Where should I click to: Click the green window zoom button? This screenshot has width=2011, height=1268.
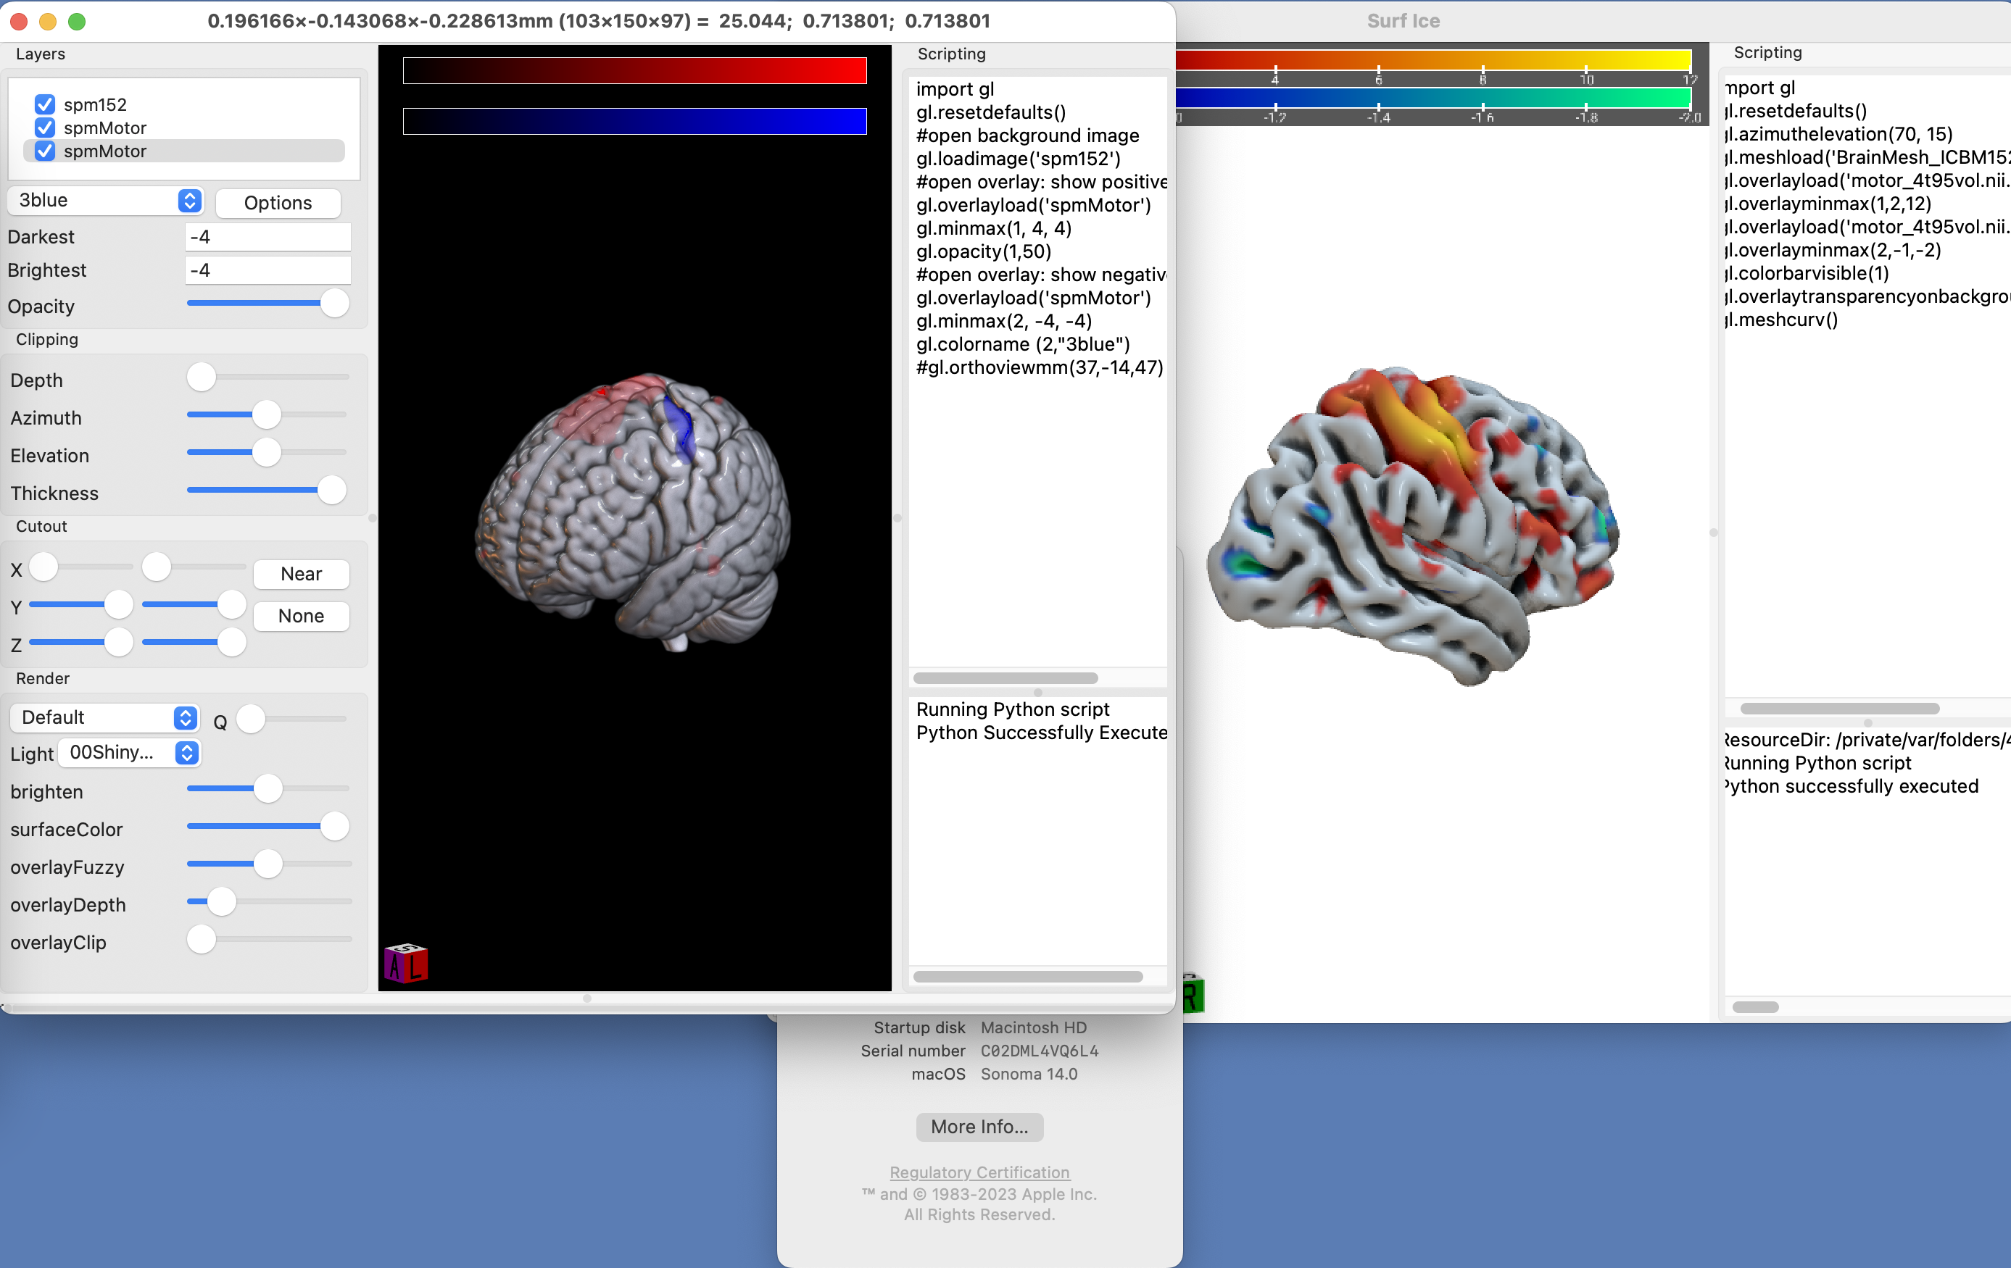pyautogui.click(x=77, y=22)
